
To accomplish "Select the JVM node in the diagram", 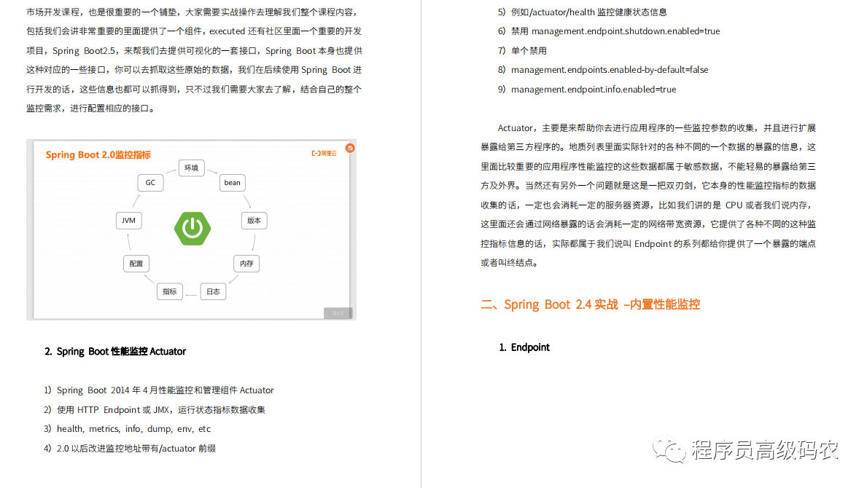I will [x=128, y=220].
